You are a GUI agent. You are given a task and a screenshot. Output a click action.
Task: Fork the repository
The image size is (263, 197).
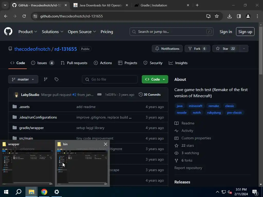coord(198,48)
